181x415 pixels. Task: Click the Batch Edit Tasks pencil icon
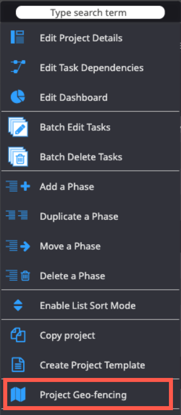(x=18, y=127)
